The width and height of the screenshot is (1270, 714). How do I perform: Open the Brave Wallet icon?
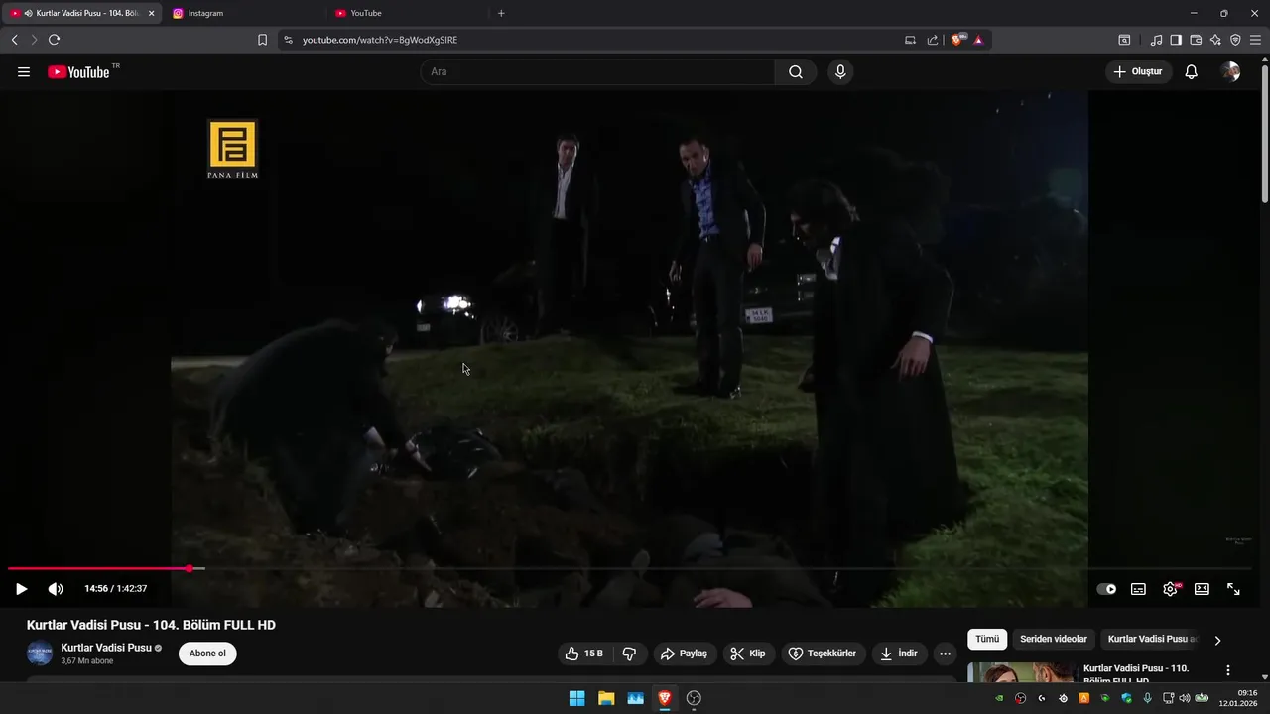(x=1196, y=40)
